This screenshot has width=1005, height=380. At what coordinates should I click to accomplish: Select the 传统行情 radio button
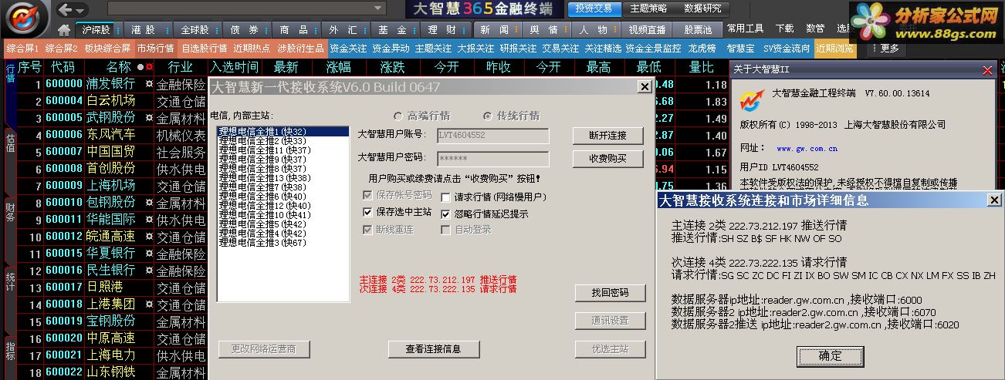pyautogui.click(x=488, y=116)
